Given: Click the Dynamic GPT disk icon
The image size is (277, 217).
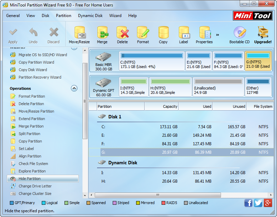Looking at the screenshot, I should click(x=103, y=83).
